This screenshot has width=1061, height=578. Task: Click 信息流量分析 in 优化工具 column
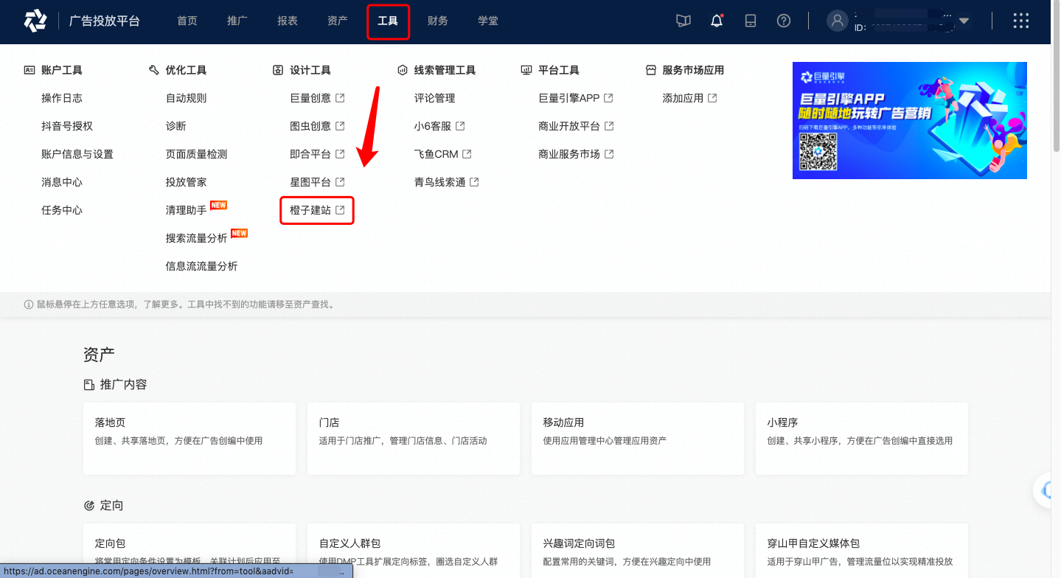pyautogui.click(x=201, y=267)
